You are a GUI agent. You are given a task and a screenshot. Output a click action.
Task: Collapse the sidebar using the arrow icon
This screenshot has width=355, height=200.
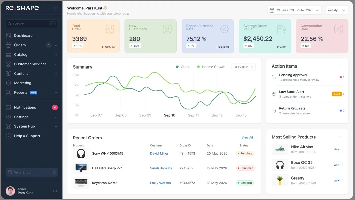(x=56, y=8)
